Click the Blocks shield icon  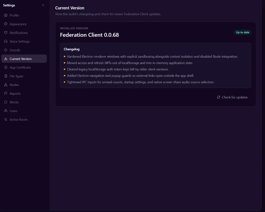coord(6,102)
